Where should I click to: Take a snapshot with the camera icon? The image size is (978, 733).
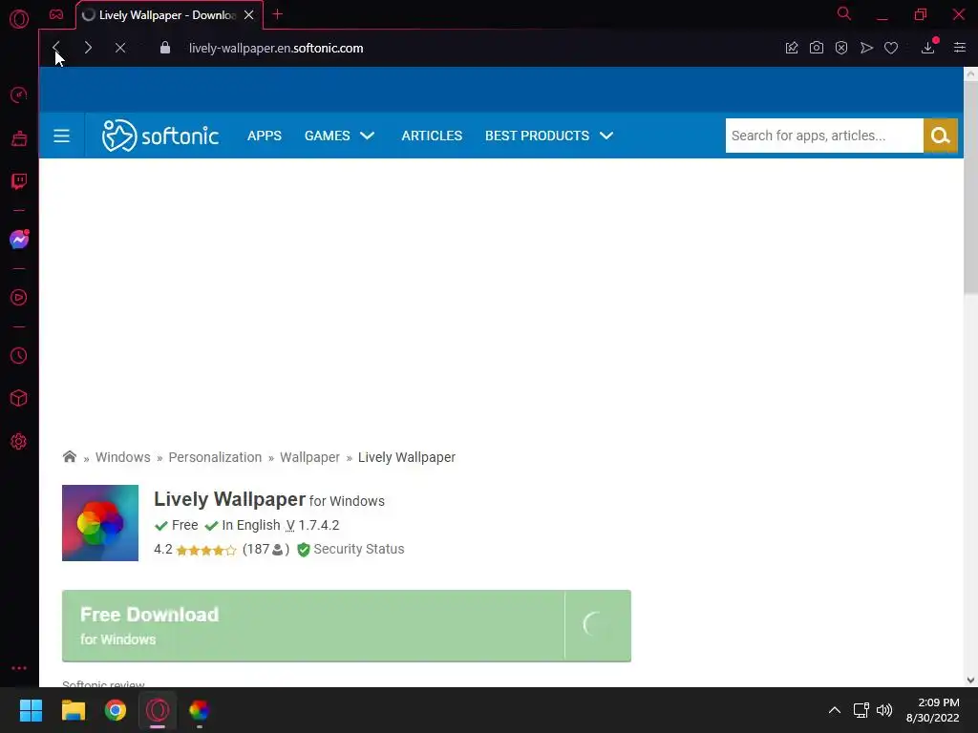pyautogui.click(x=817, y=48)
